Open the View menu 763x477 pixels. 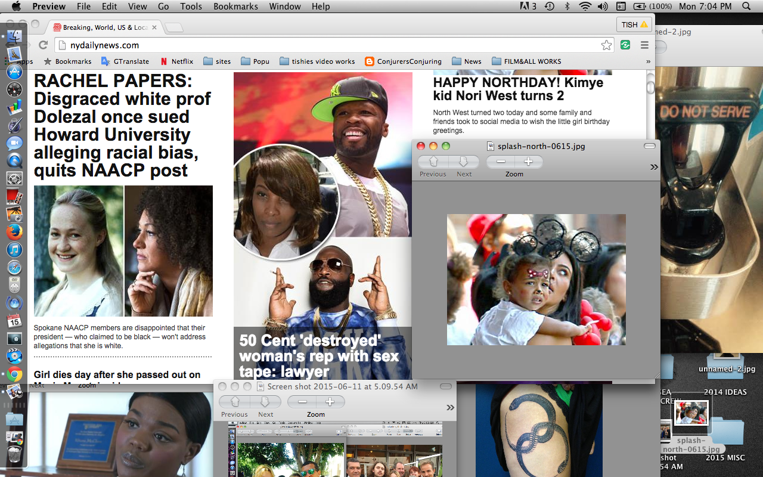[138, 7]
